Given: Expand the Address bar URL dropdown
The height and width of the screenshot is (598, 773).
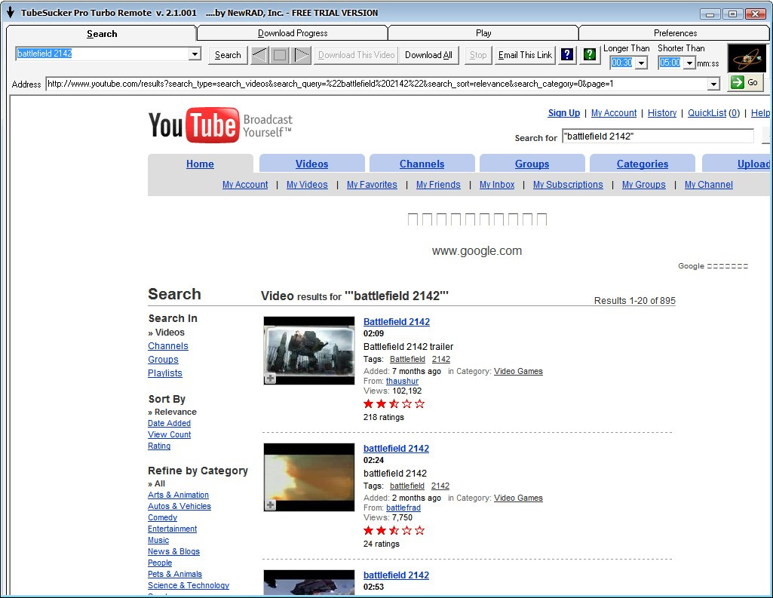Looking at the screenshot, I should pos(713,84).
